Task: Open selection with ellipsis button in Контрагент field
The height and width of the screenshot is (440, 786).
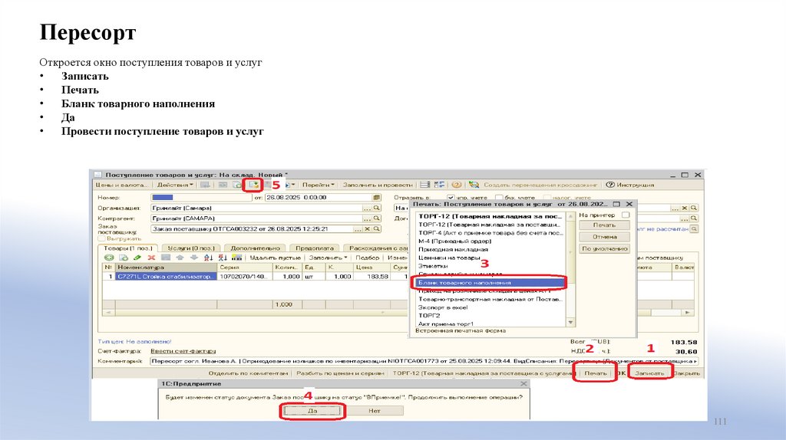Action: click(368, 218)
